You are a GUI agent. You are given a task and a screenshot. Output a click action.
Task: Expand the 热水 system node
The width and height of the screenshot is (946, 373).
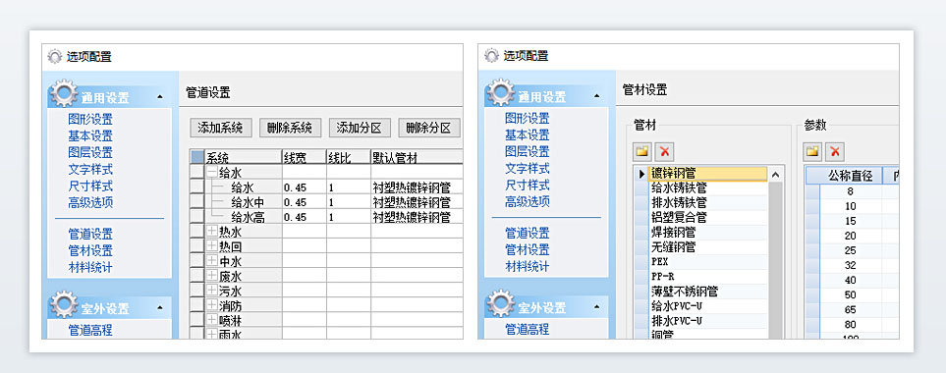[x=212, y=231]
